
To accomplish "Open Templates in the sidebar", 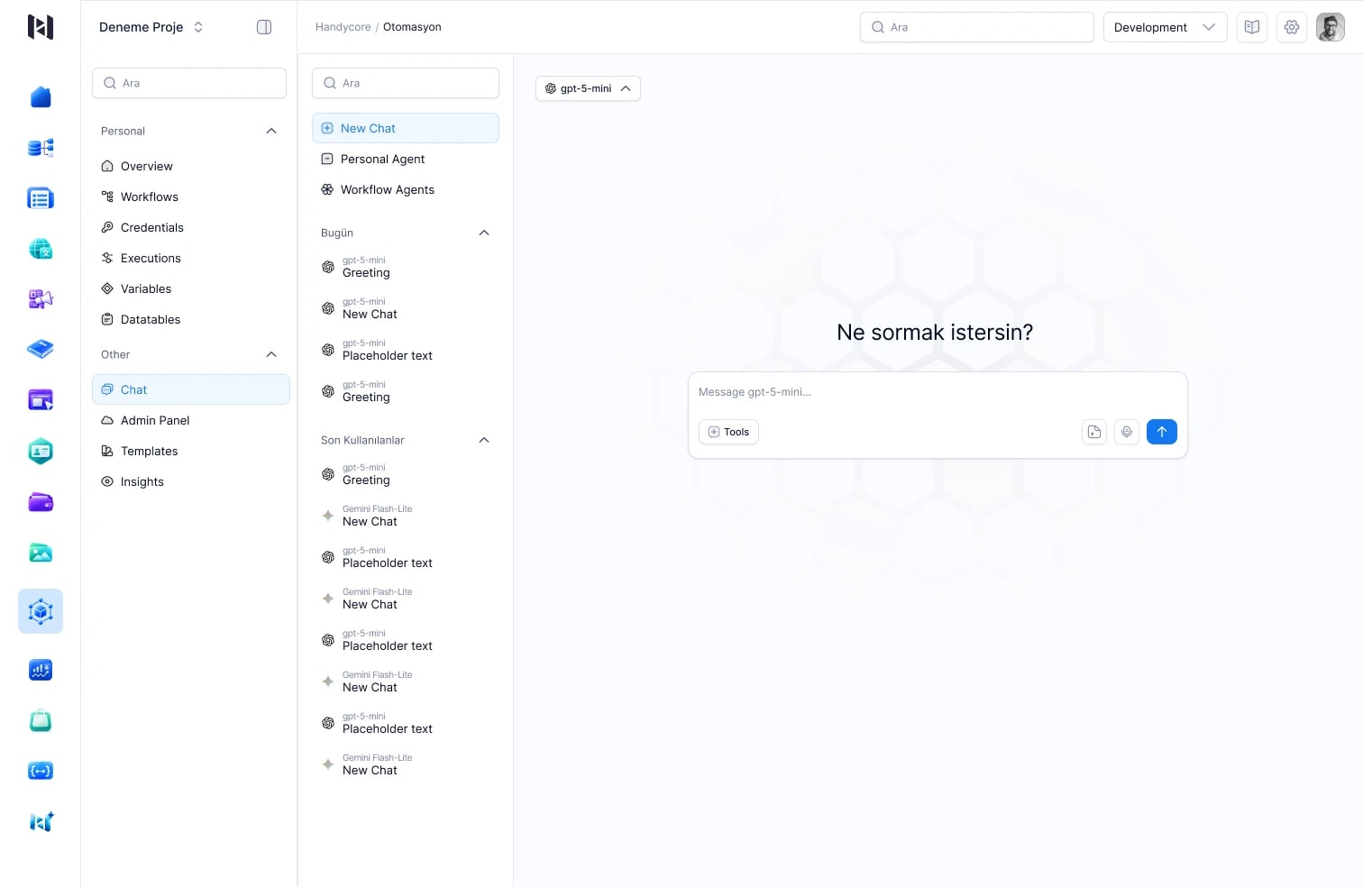I will click(x=191, y=451).
